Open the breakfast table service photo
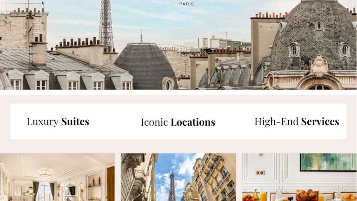The height and width of the screenshot is (201, 357). [299, 177]
